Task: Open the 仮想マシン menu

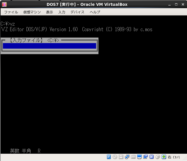Action: coord(32,12)
